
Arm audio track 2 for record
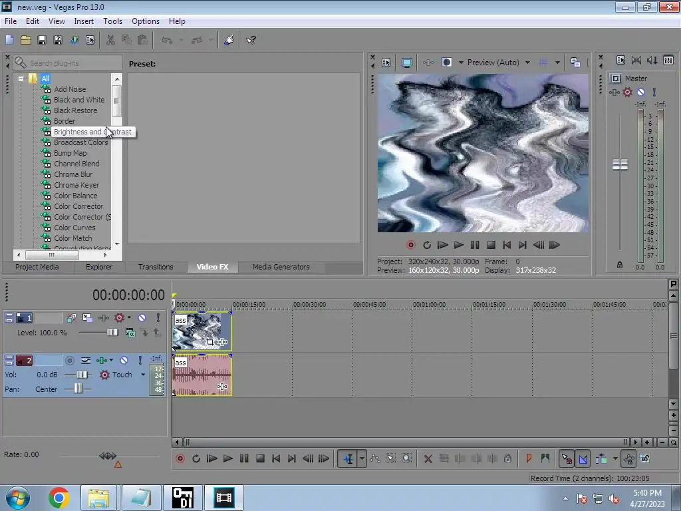[x=69, y=360]
